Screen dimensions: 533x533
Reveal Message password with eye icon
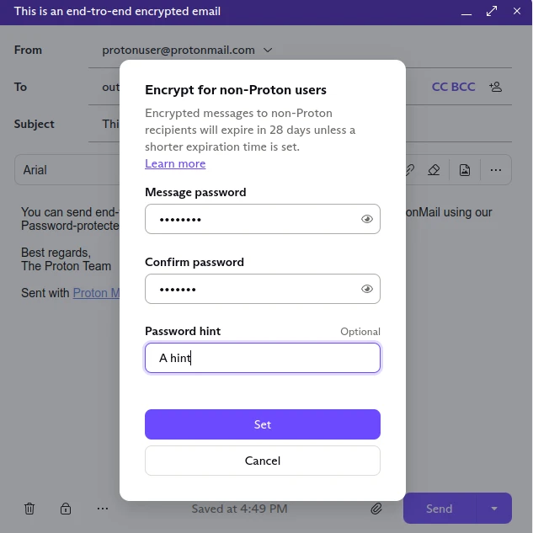367,219
